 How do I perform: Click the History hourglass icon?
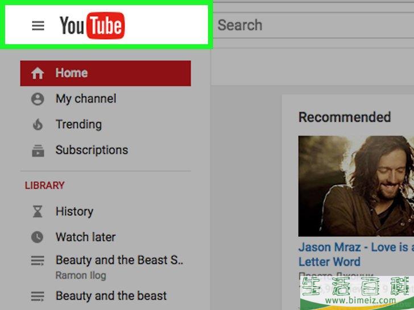tap(38, 211)
